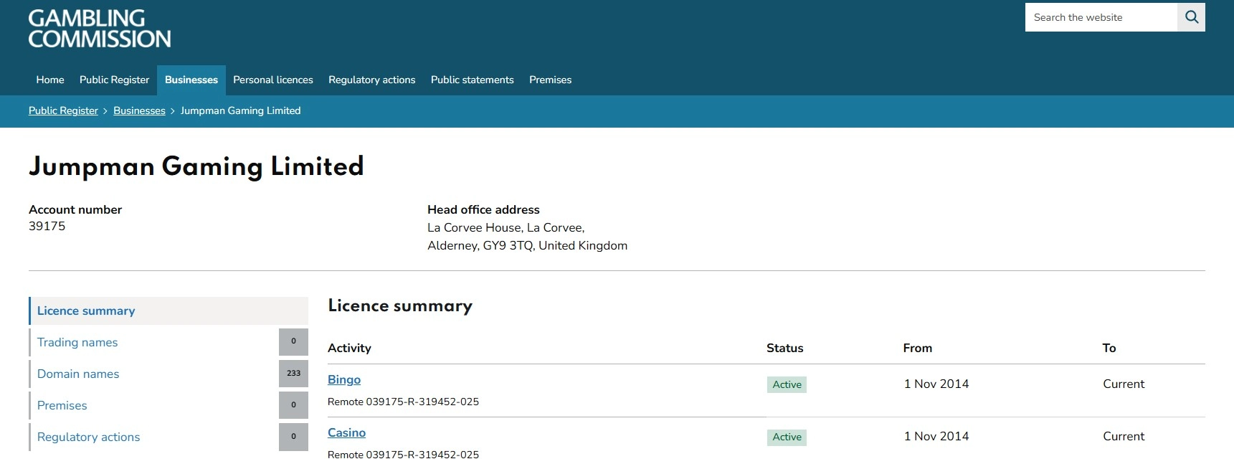Select the Businesses navigation tab

(x=191, y=80)
